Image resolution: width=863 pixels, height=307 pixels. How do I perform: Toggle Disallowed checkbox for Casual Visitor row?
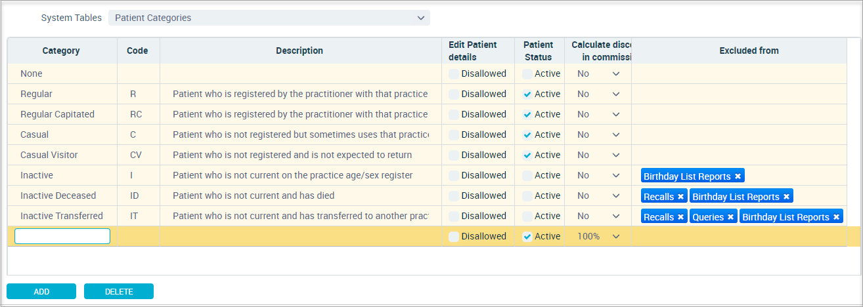click(x=454, y=155)
